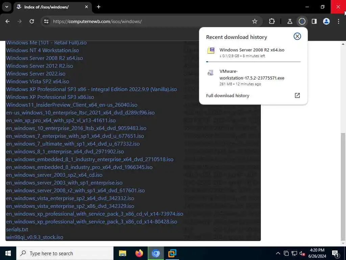This screenshot has height=260, width=346.
Task: Open en_windows_10_enterprise_2016_ltsb iso link
Action: click(x=76, y=128)
